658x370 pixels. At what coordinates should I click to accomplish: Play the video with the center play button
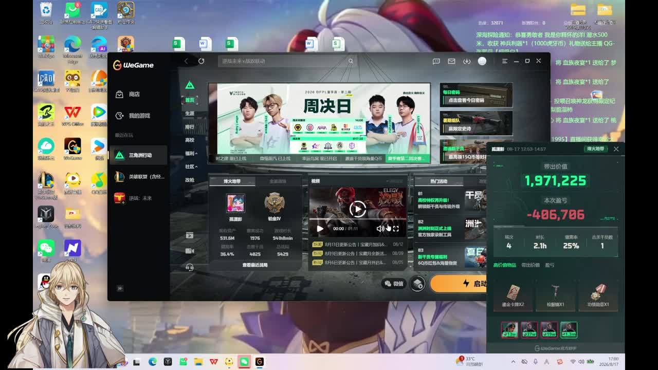coord(358,209)
